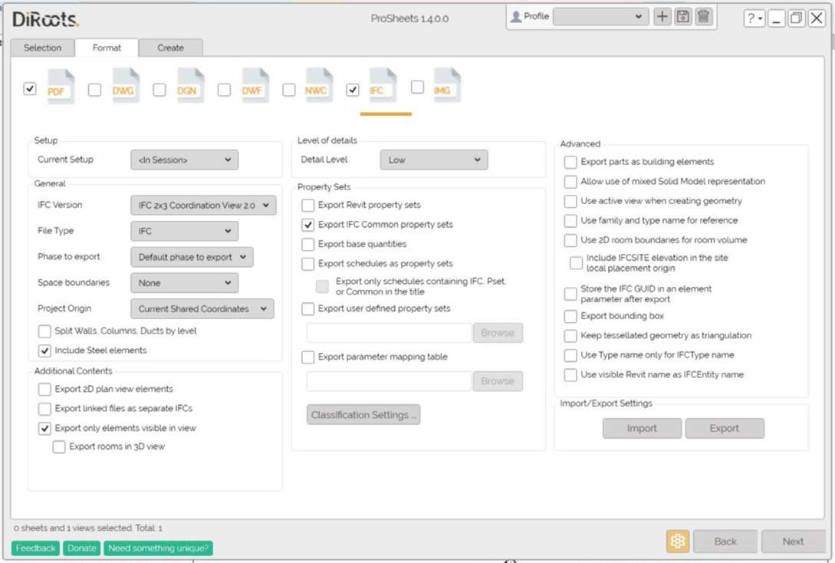The width and height of the screenshot is (835, 563).
Task: Click Import in Import/Export Settings
Action: (x=642, y=428)
